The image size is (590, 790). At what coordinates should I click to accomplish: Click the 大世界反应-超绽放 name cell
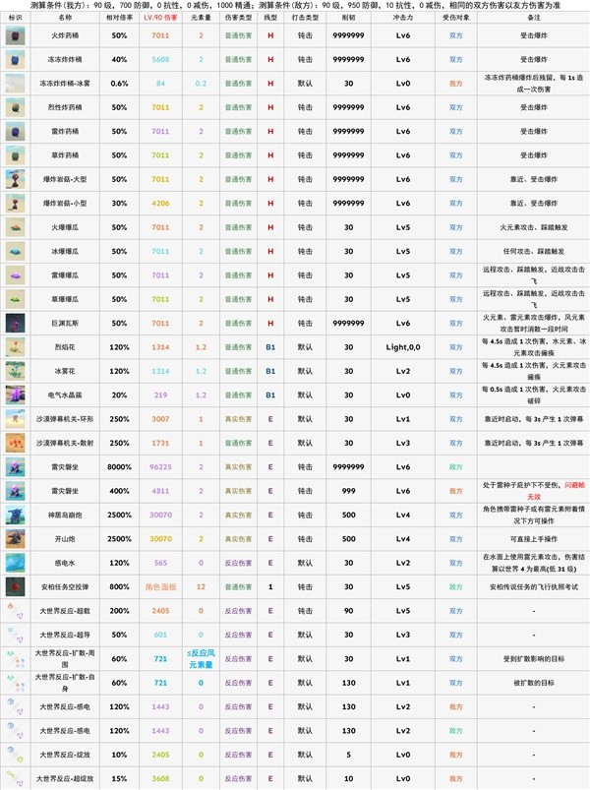coord(65,779)
